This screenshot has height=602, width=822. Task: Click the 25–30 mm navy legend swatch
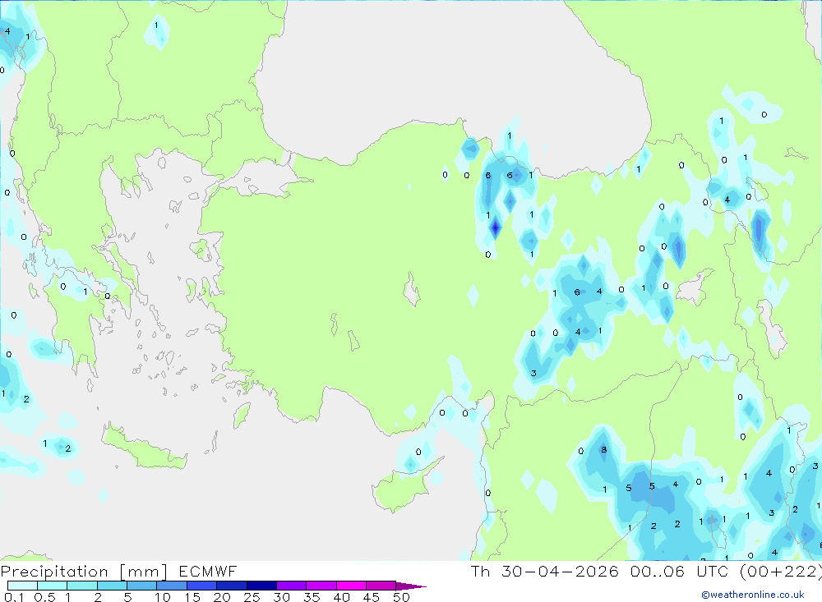[261, 586]
